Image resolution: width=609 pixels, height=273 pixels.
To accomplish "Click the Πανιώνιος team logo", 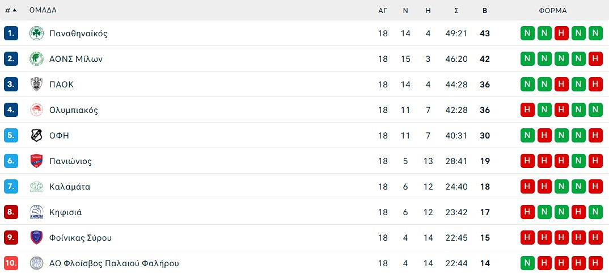I will pos(36,161).
